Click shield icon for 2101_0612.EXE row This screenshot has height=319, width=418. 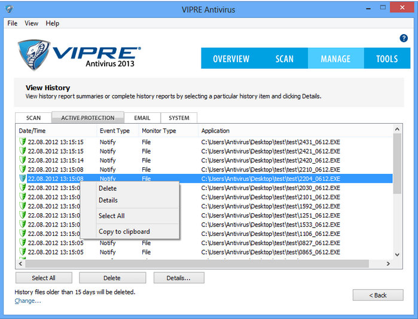click(23, 197)
